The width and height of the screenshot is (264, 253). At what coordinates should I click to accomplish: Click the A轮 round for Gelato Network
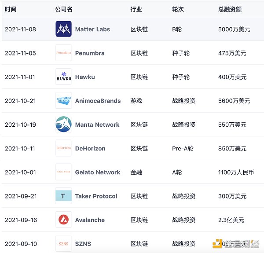click(177, 172)
